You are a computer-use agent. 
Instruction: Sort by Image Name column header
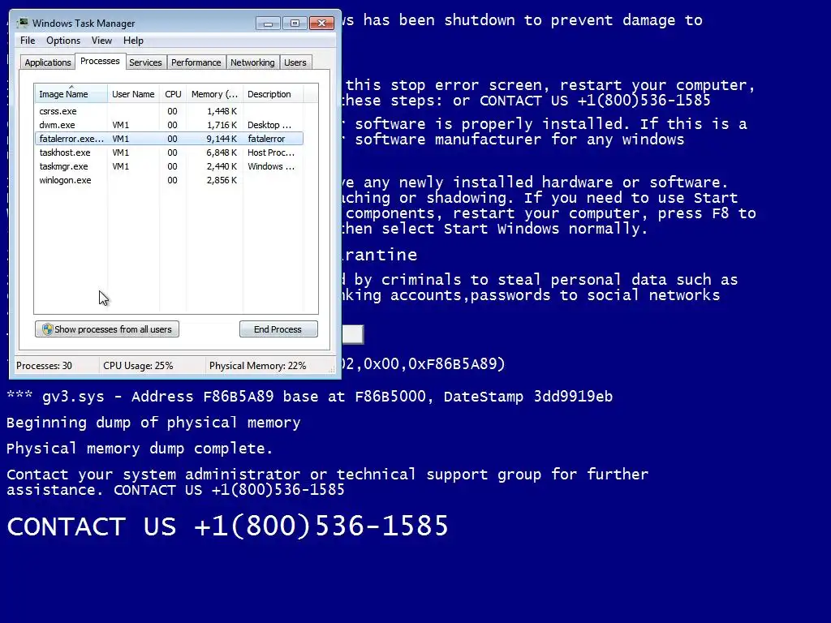tap(71, 94)
